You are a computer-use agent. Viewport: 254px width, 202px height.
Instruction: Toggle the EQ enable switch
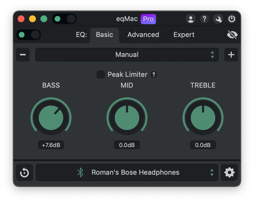click(x=28, y=35)
